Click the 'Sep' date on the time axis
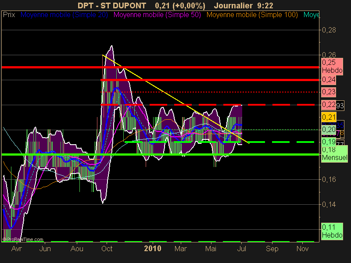 272,249
